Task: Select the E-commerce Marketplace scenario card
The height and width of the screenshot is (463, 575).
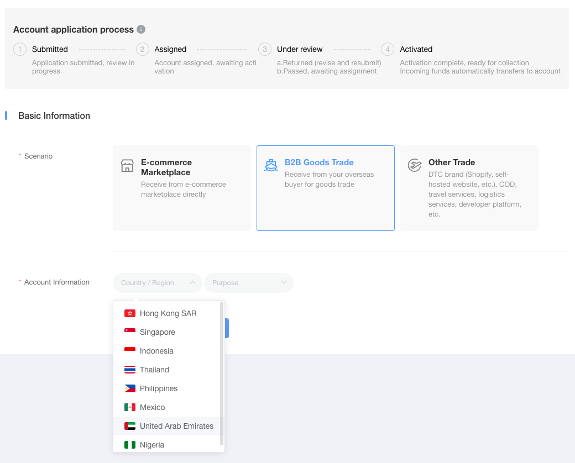Action: point(181,188)
